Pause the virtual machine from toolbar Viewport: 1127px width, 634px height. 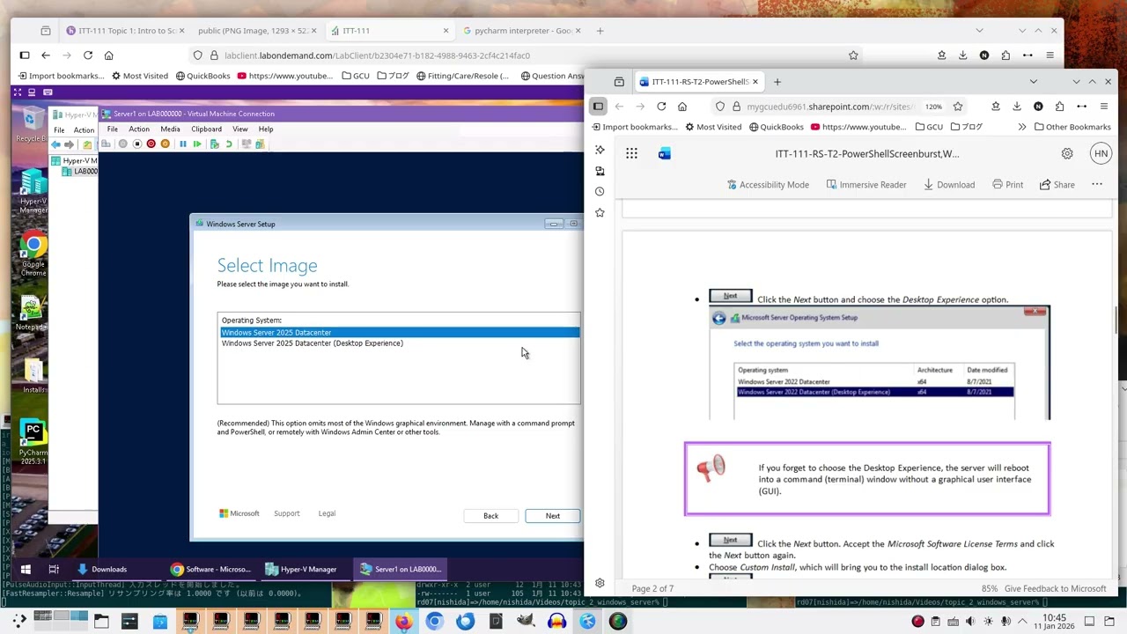[183, 144]
